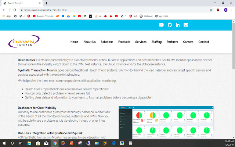Switch to Chrome on the taskbar

coord(55,143)
